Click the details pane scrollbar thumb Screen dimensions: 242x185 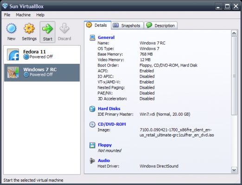[234, 76]
